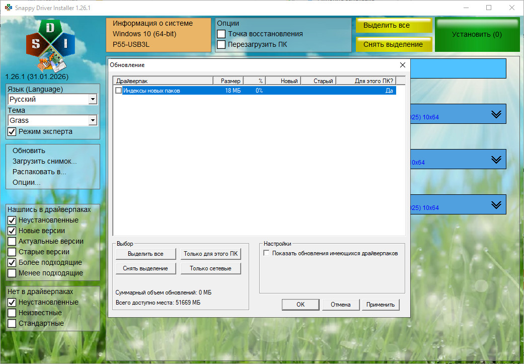
Task: Enable Перезагрузить ПК option
Action: pyautogui.click(x=221, y=44)
